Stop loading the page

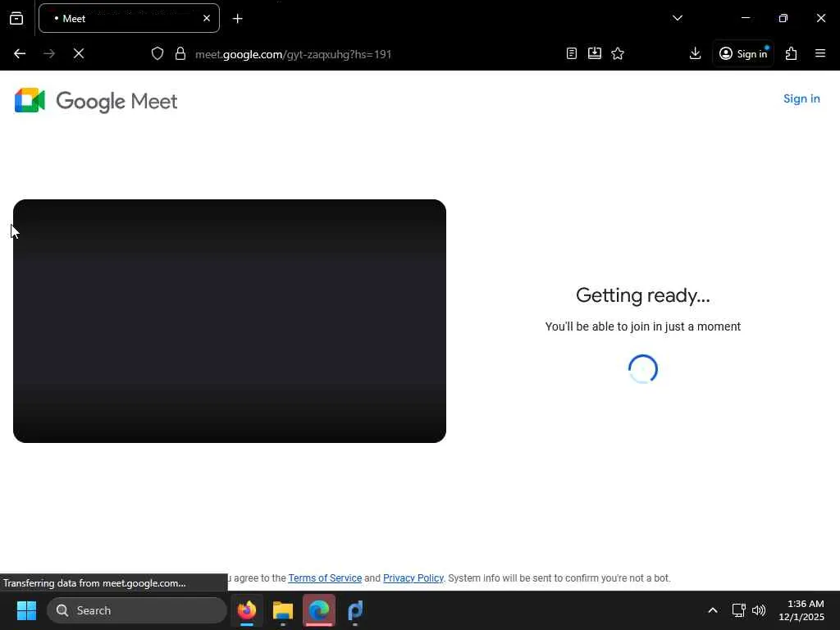coord(79,53)
